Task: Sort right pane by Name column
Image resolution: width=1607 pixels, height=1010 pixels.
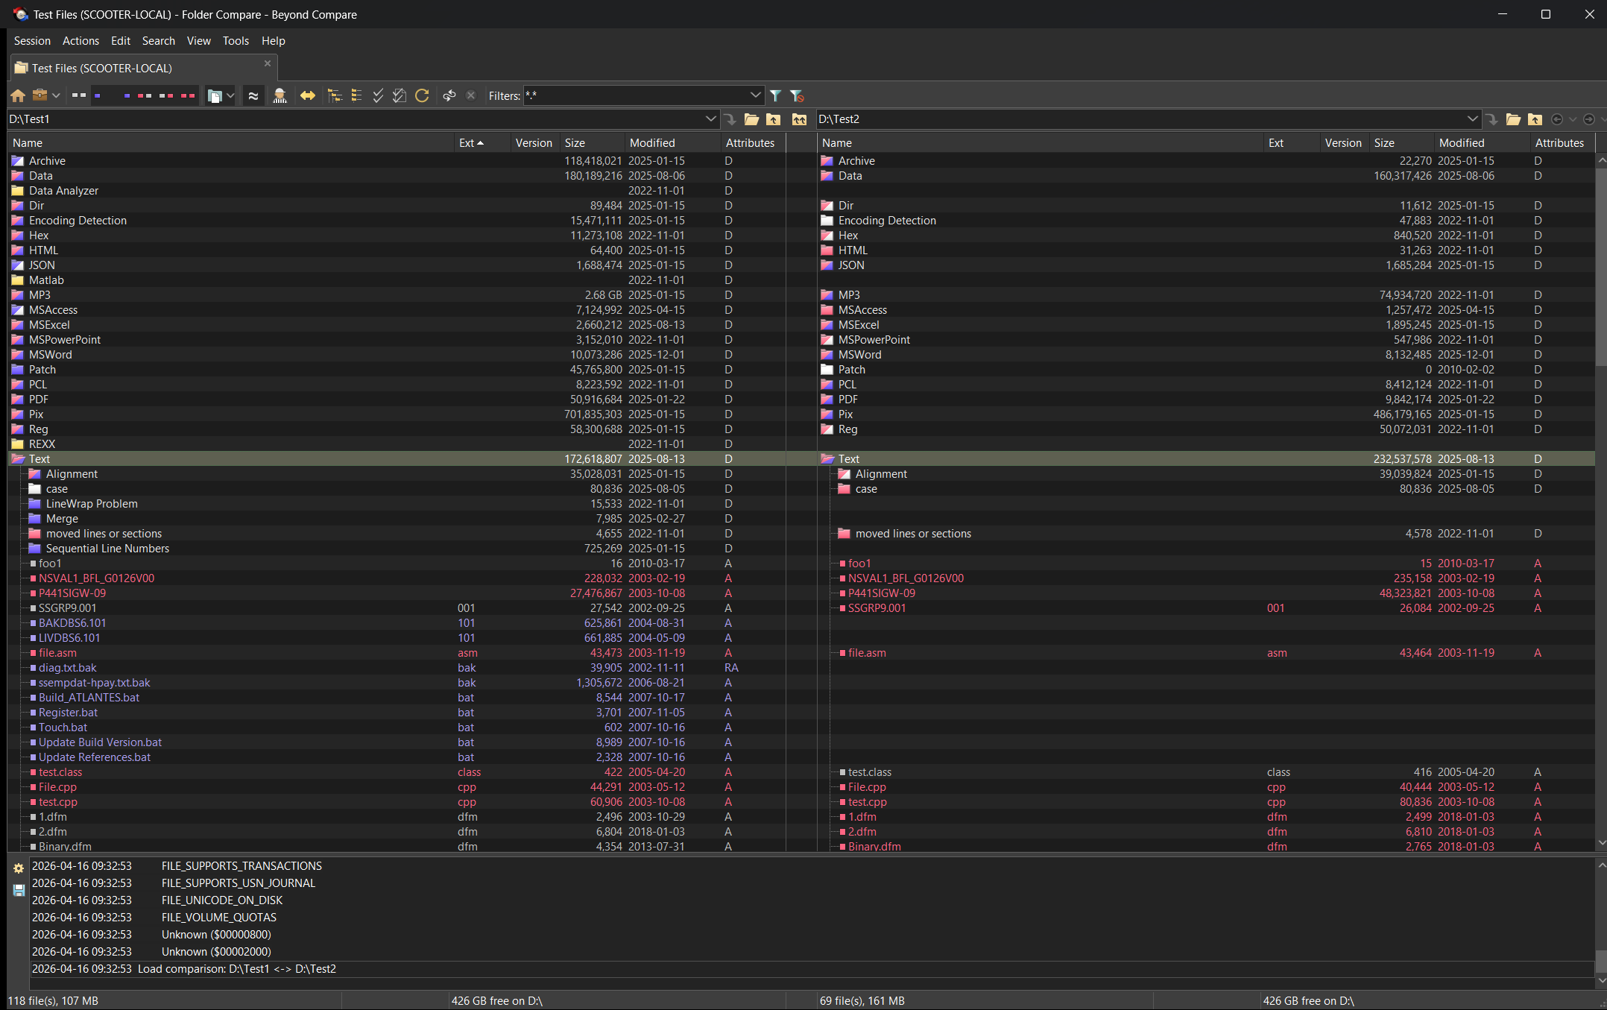Action: (x=1041, y=143)
